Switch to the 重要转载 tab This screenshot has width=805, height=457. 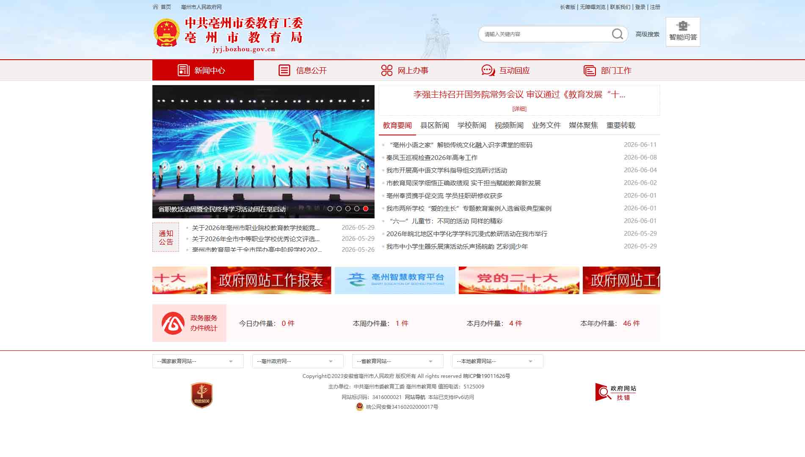coord(621,125)
